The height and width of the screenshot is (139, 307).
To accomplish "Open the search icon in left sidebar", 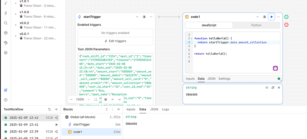I will [x=6, y=23].
